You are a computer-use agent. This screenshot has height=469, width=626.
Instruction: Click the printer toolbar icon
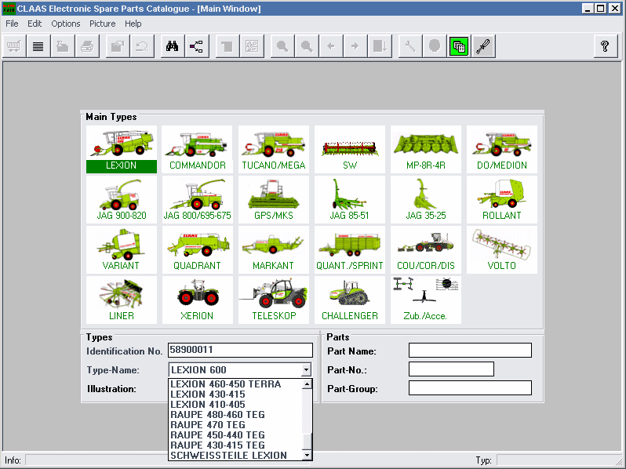[x=87, y=46]
